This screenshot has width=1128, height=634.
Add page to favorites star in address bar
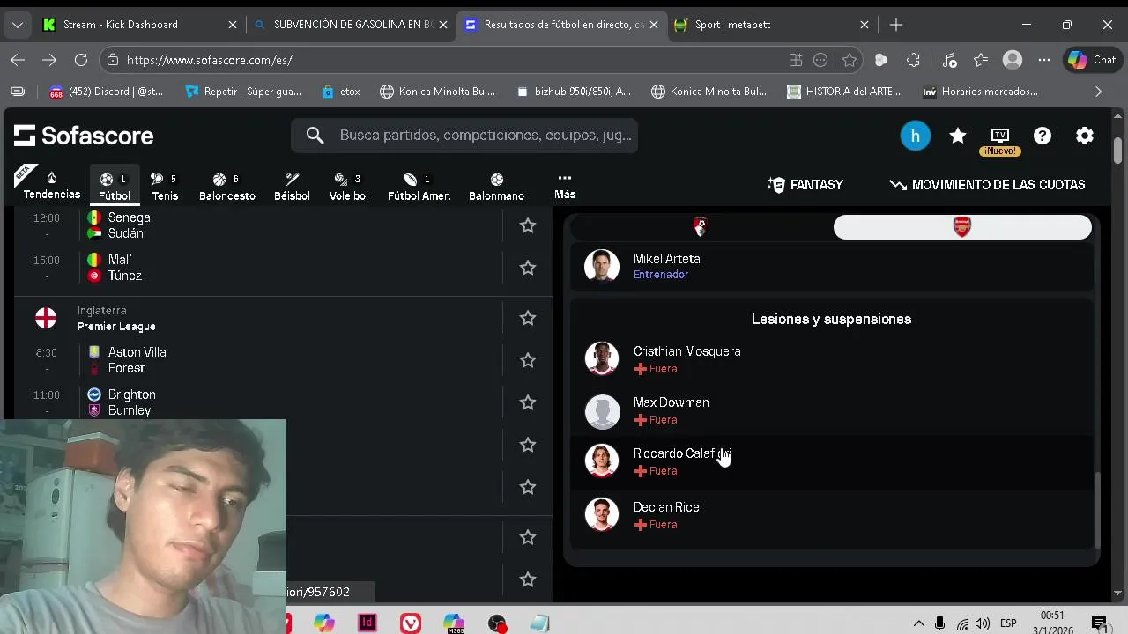(x=850, y=60)
